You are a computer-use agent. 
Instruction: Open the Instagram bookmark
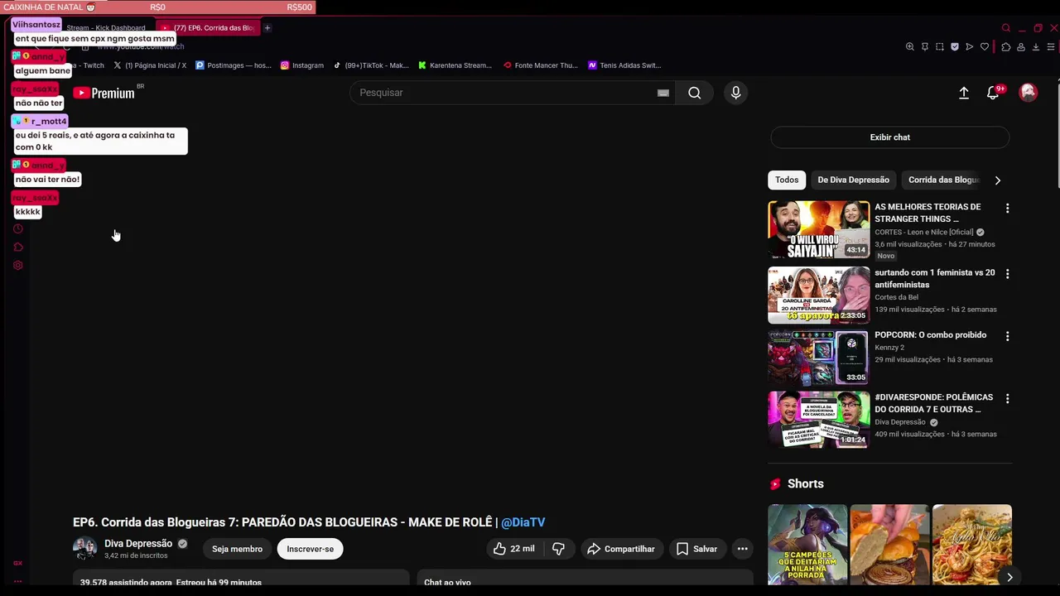point(302,65)
